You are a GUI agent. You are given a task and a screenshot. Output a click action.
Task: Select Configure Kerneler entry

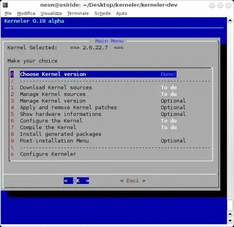[x=48, y=154]
